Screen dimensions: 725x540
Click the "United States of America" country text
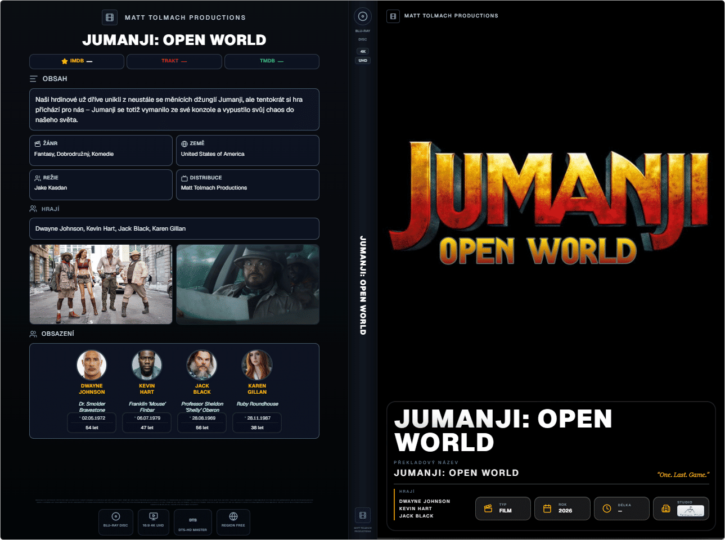click(213, 154)
